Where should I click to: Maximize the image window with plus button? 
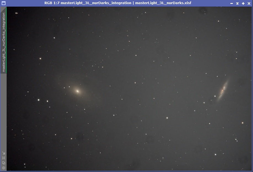coord(243,3)
